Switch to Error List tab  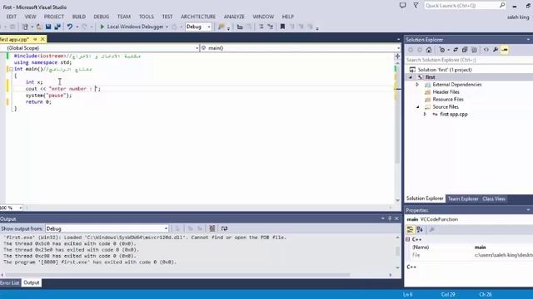point(10,282)
